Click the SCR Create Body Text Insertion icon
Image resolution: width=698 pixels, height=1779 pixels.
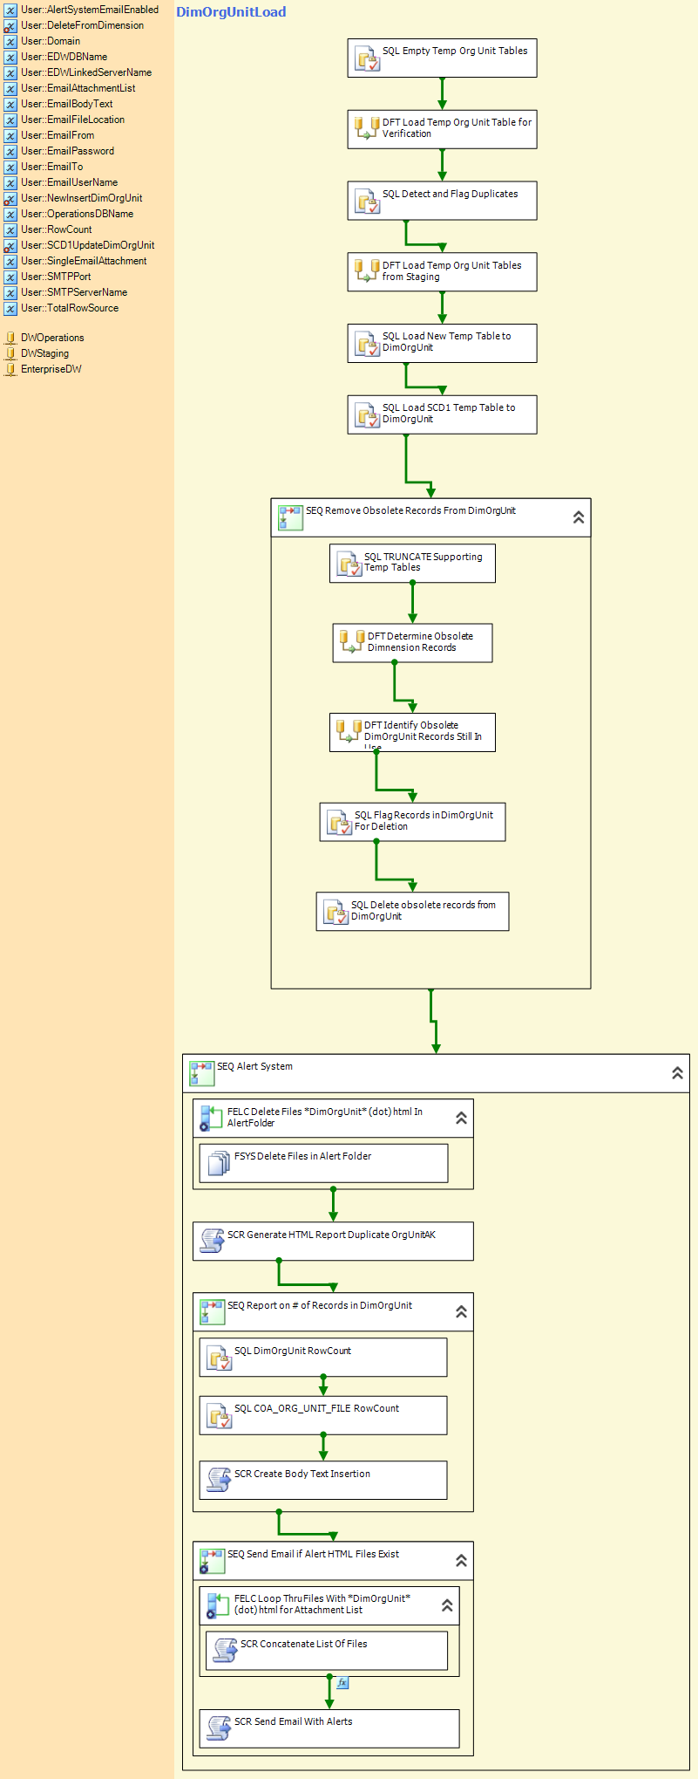(x=219, y=1480)
